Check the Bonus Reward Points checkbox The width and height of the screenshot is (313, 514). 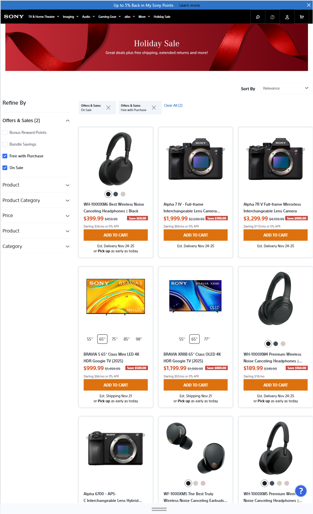[x=5, y=133]
